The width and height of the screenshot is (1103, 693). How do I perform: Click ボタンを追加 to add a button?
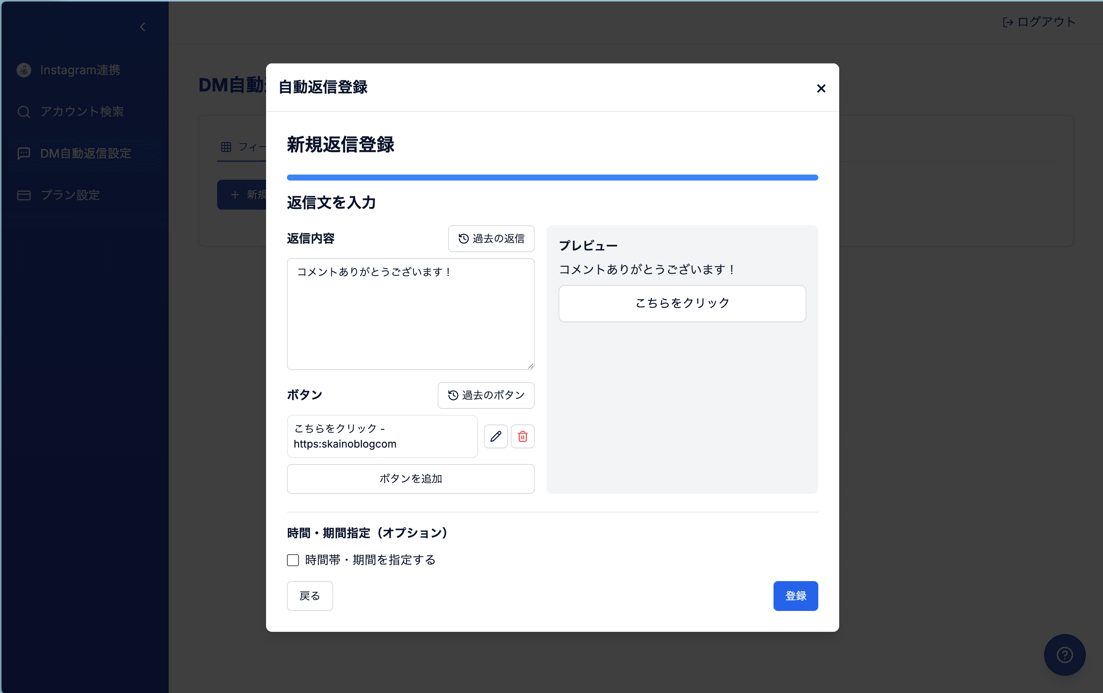(410, 479)
